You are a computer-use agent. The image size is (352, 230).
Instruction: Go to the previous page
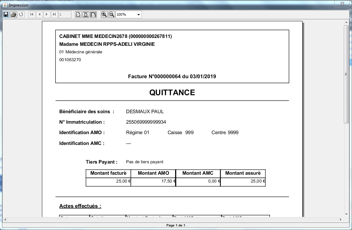(x=39, y=14)
